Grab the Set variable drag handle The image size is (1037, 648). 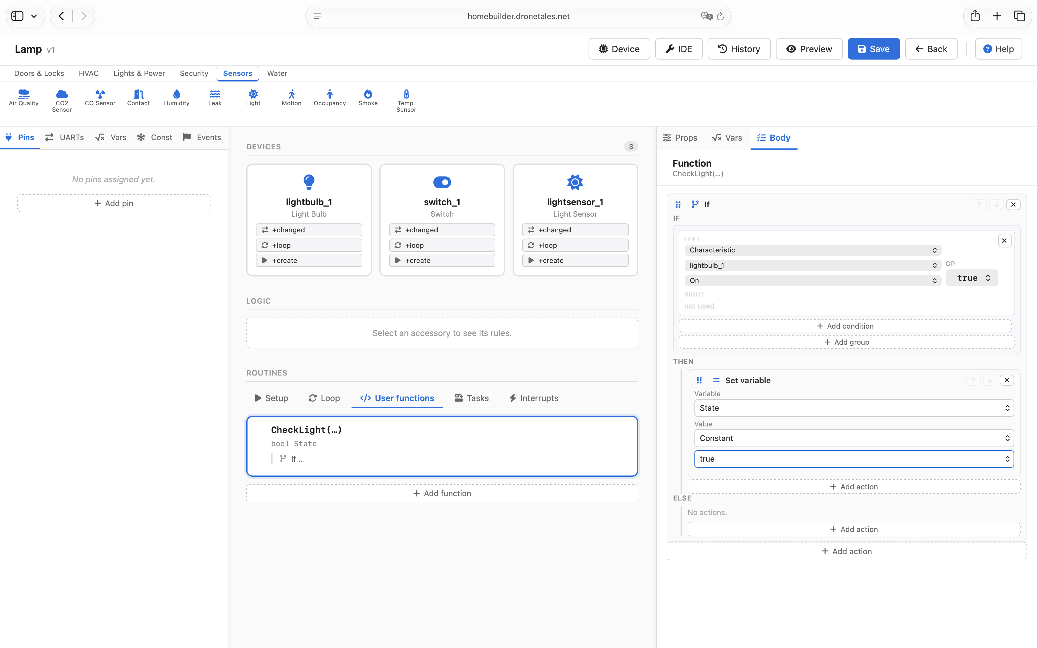click(x=699, y=380)
